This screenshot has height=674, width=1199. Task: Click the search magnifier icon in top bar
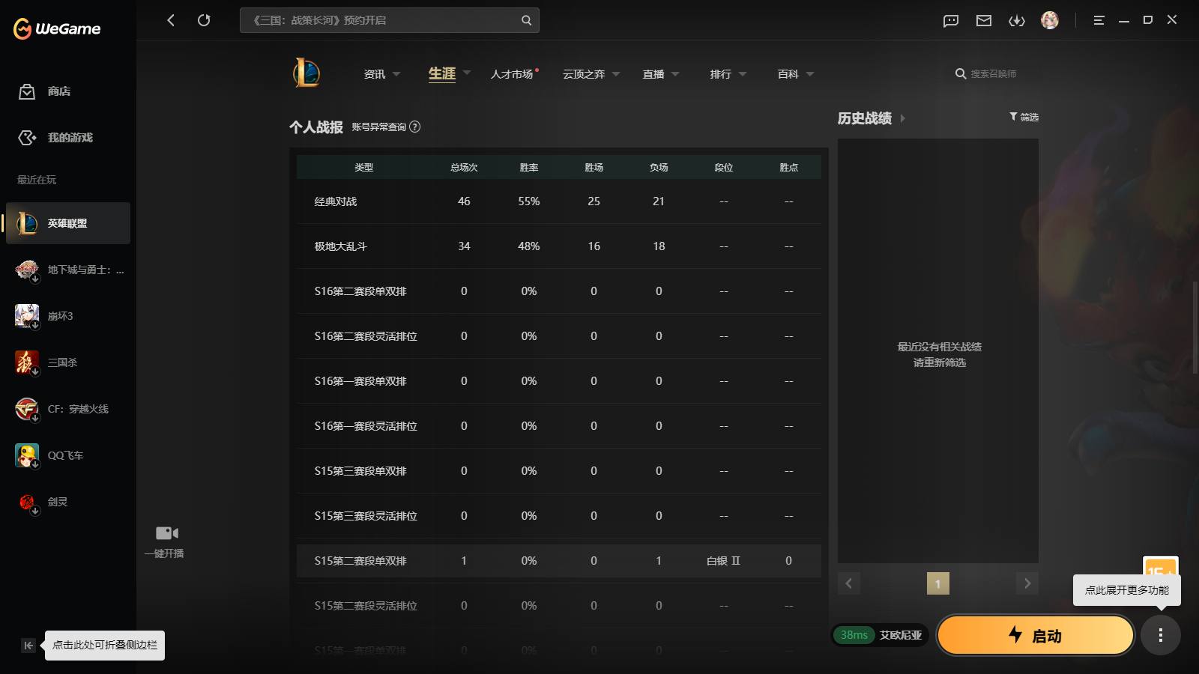[x=526, y=20]
